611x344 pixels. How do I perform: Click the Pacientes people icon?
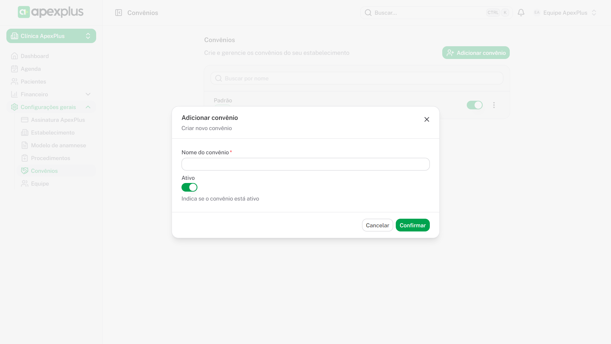[14, 82]
